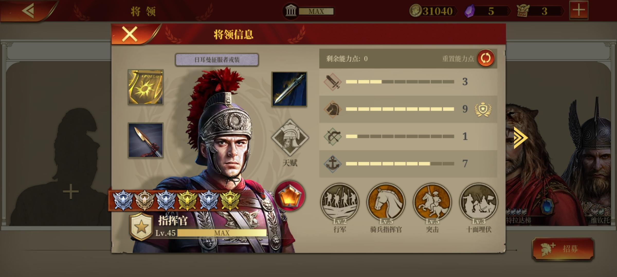Click the 招募 recruit button
Viewport: 617px width, 277px height.
(563, 249)
